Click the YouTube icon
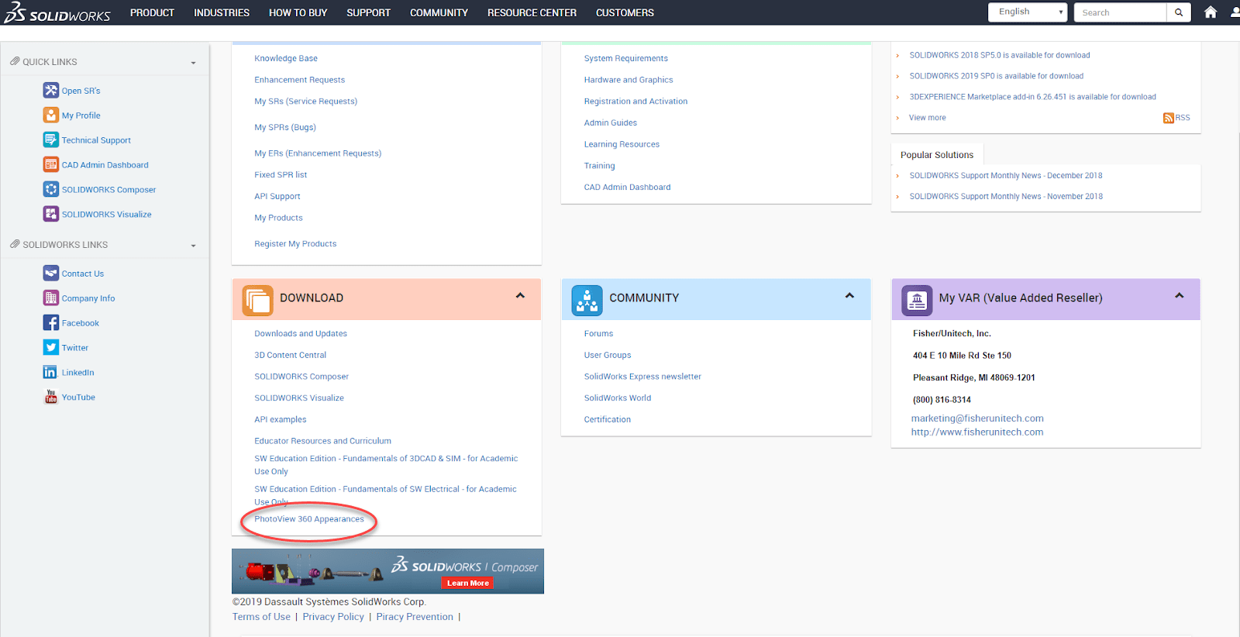The height and width of the screenshot is (637, 1240). 51,397
